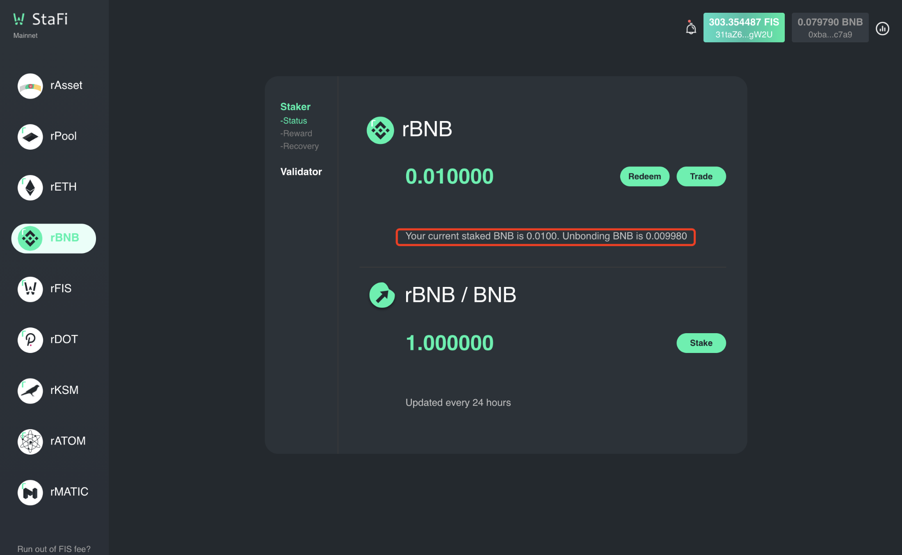Select the rDOT Polkadot icon
Image resolution: width=902 pixels, height=555 pixels.
coord(30,340)
